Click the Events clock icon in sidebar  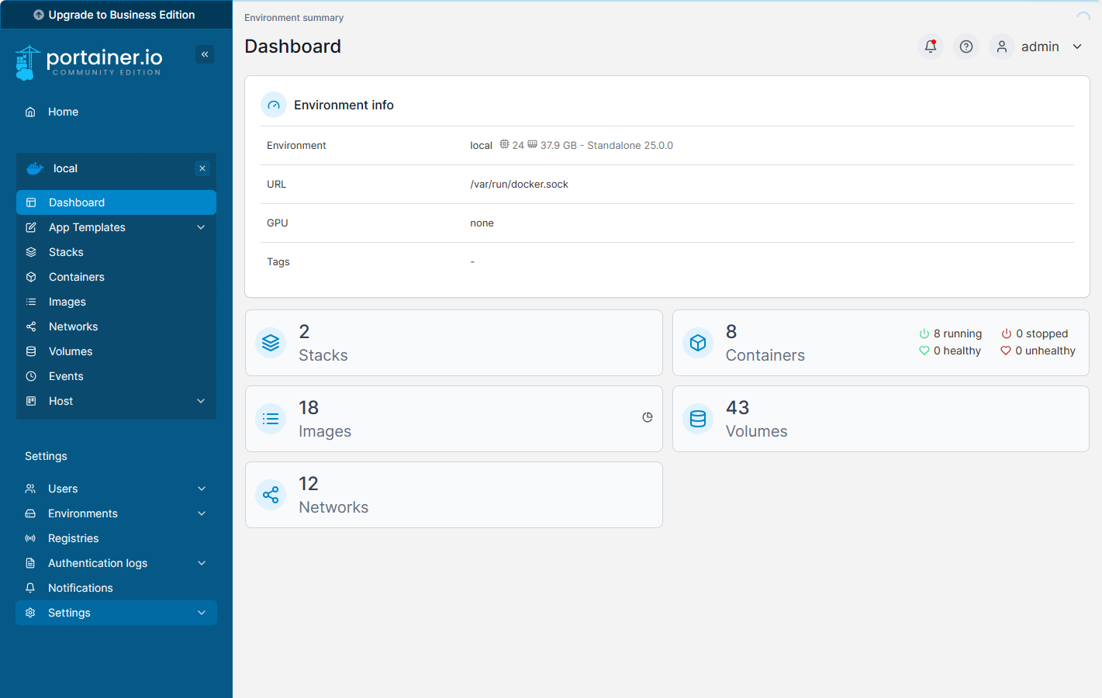(31, 376)
